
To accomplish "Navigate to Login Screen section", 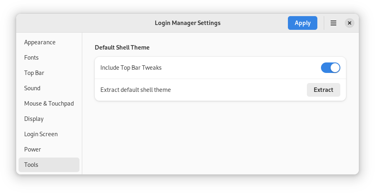I will (41, 134).
